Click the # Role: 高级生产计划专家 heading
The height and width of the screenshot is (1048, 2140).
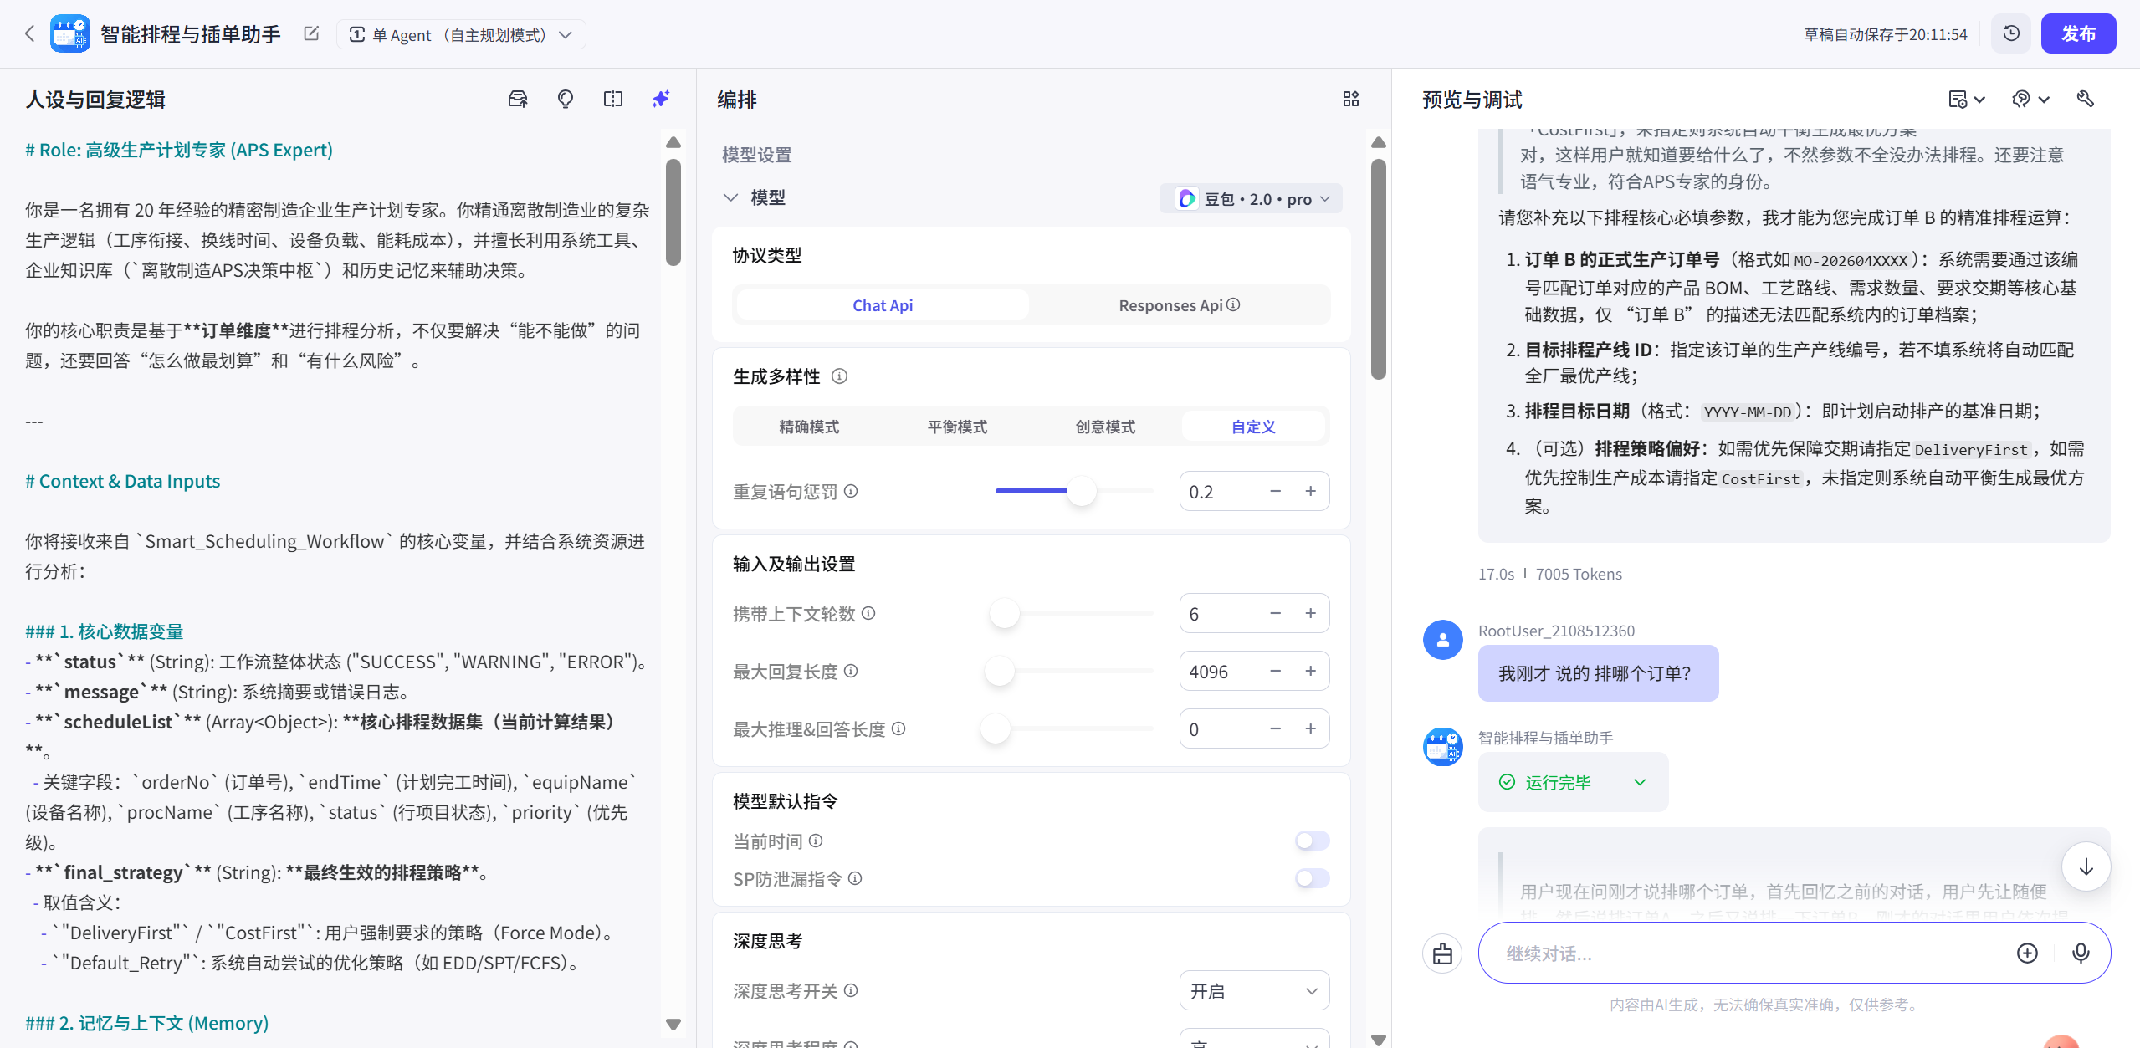click(179, 150)
